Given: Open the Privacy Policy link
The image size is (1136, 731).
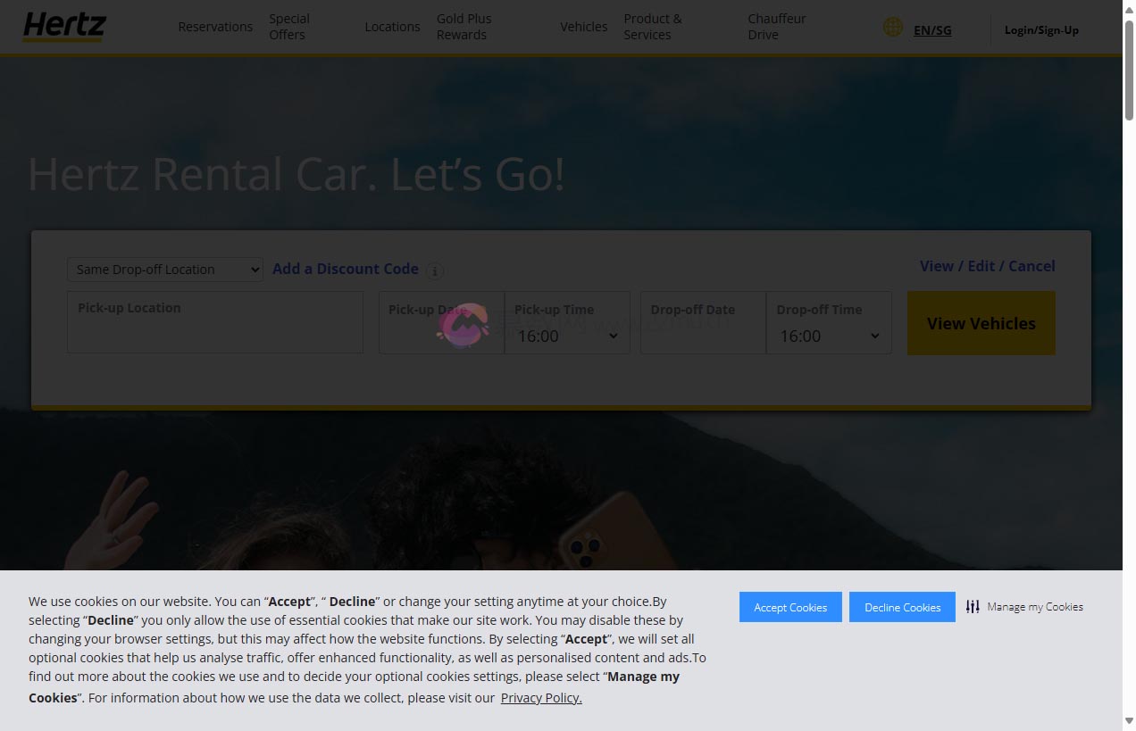Looking at the screenshot, I should [541, 698].
